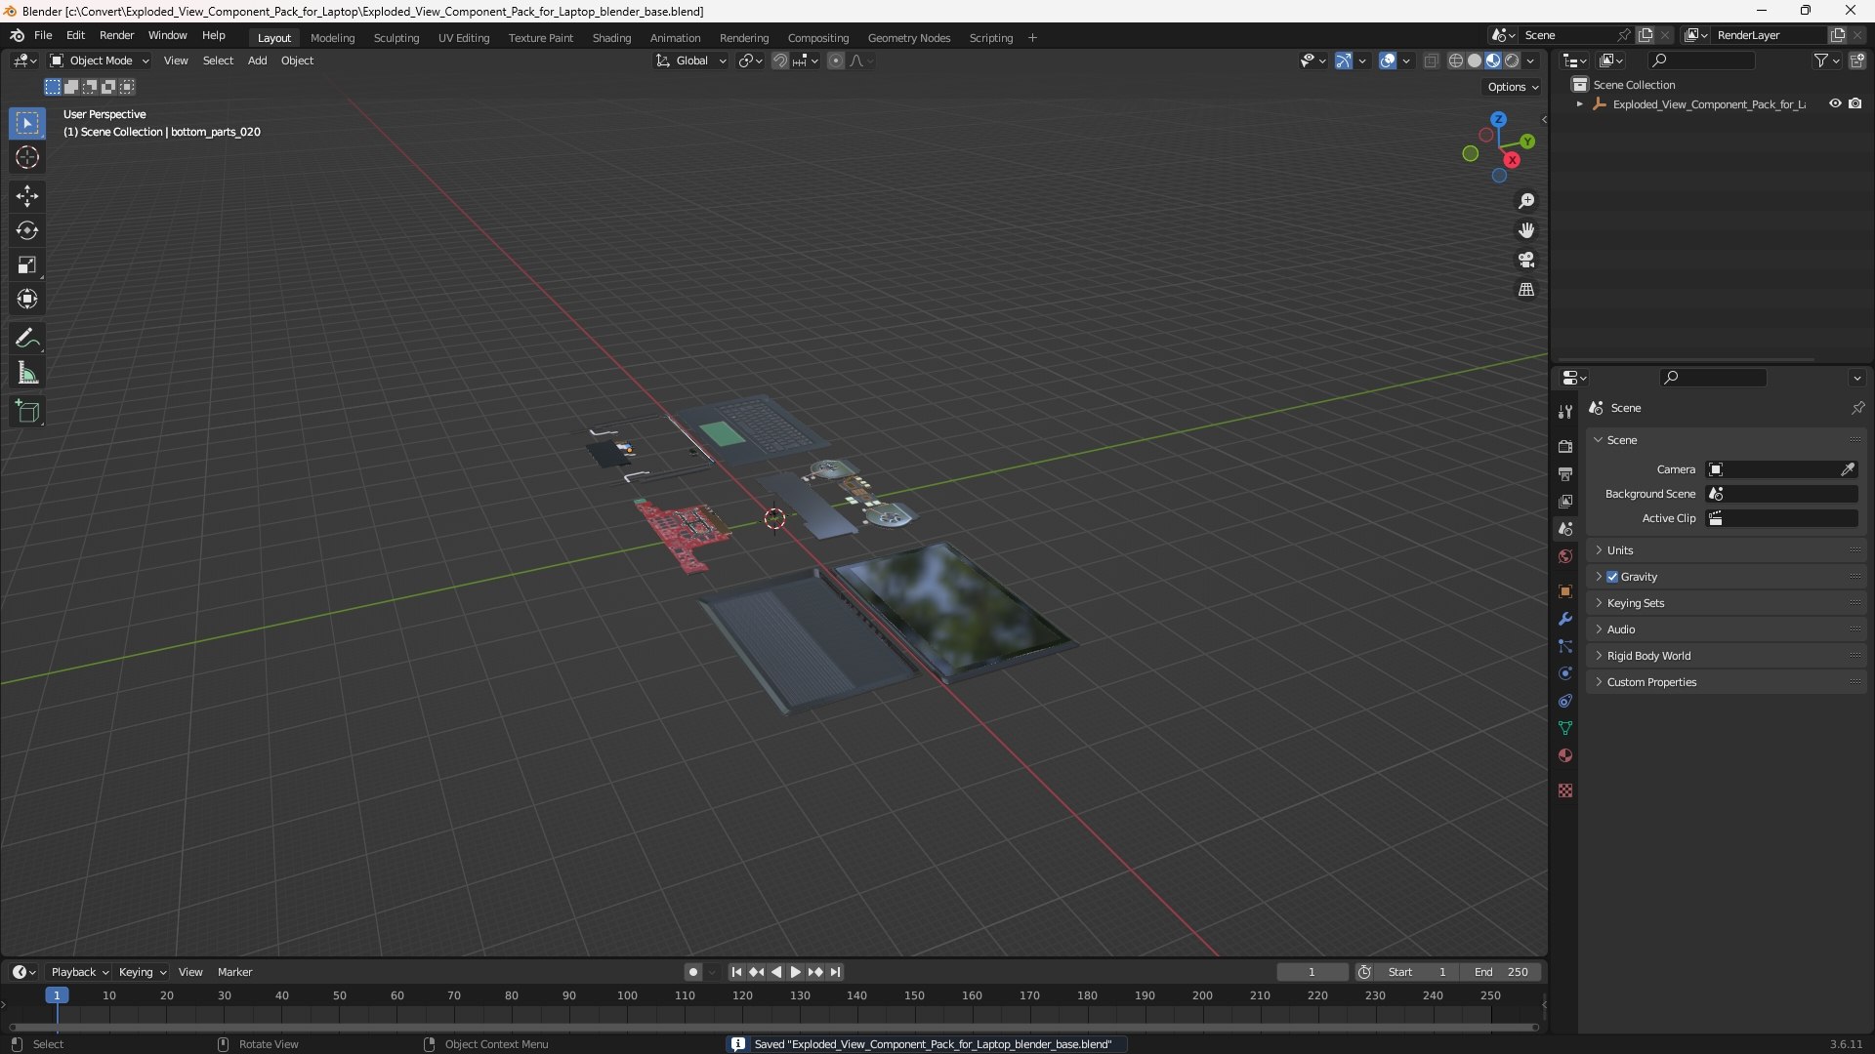This screenshot has height=1054, width=1875.
Task: Click the timeline horizontal scrollbar
Action: (773, 1027)
